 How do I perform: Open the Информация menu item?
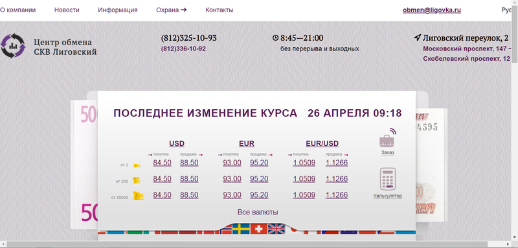click(118, 10)
